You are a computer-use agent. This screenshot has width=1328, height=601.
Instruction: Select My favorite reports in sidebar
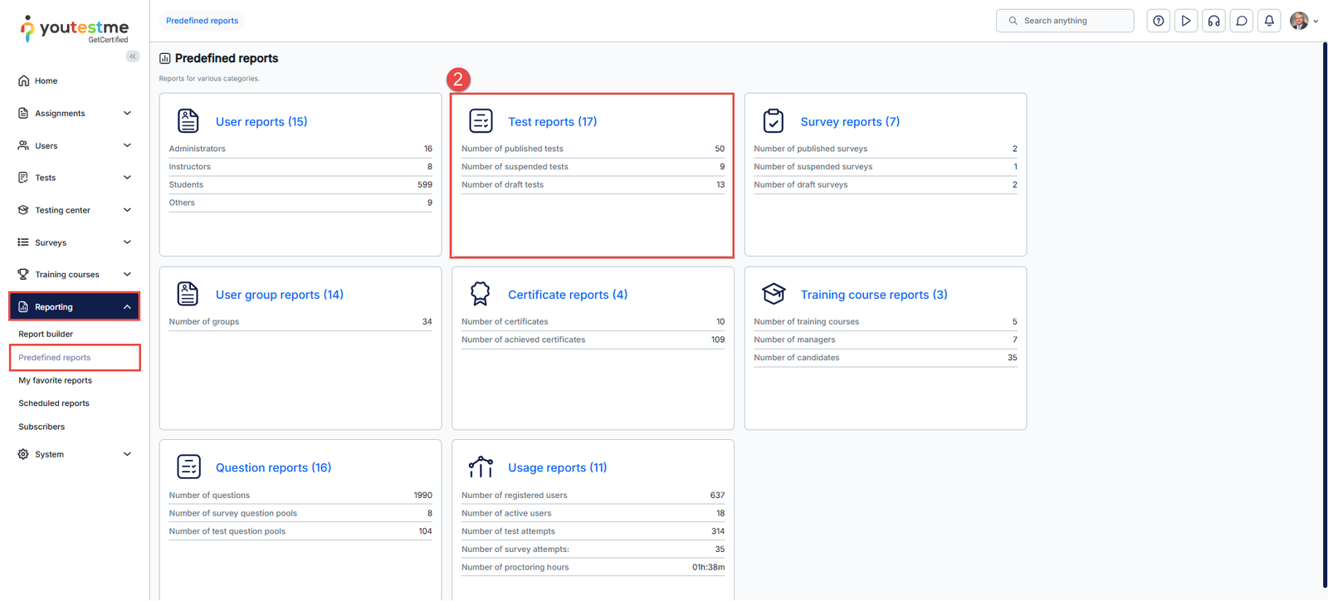pyautogui.click(x=56, y=380)
